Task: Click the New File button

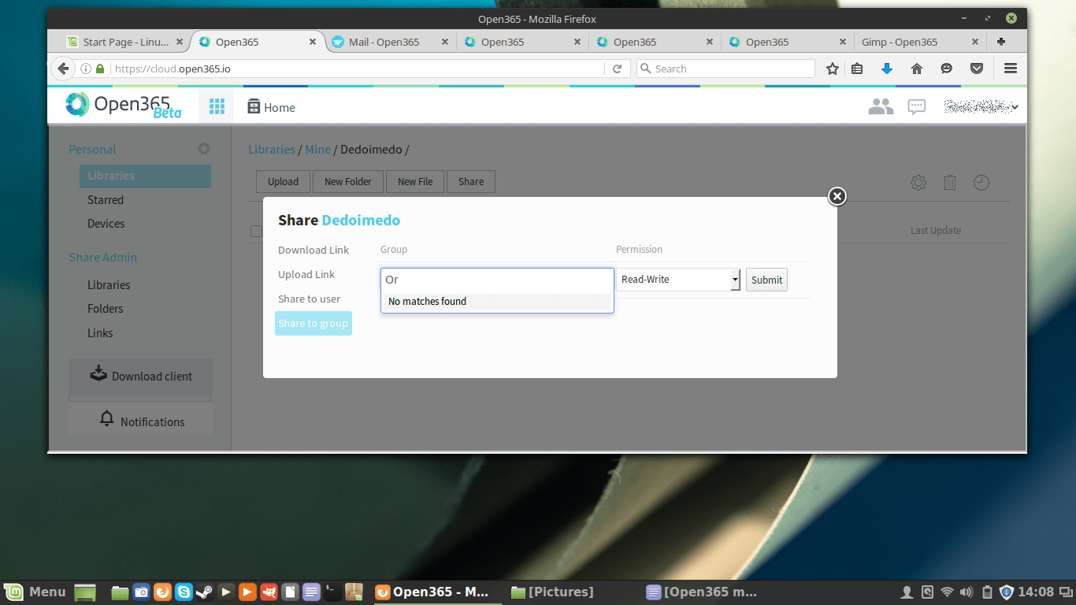Action: coord(415,181)
